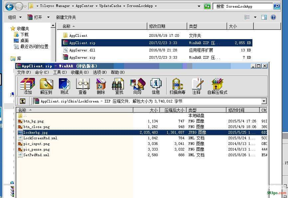Click the Find (查找) binoculars icon
Viewport: 288px width, 198px height.
pos(119,86)
